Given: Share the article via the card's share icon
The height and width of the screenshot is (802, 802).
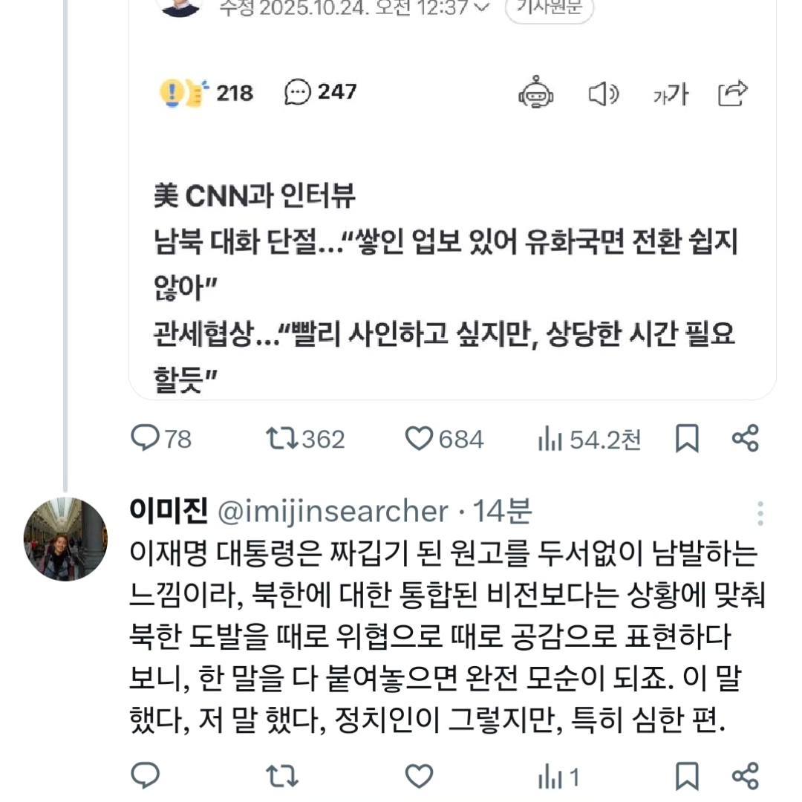Looking at the screenshot, I should click(x=732, y=94).
